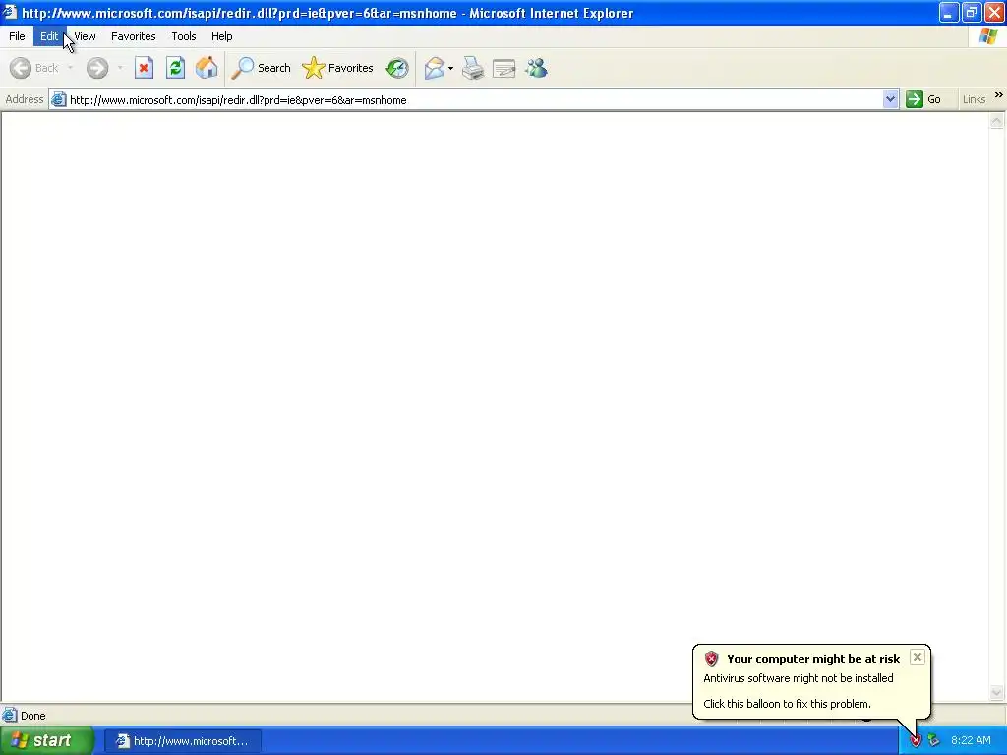
Task: Open the Back history dropdown arrow
Action: coord(70,68)
